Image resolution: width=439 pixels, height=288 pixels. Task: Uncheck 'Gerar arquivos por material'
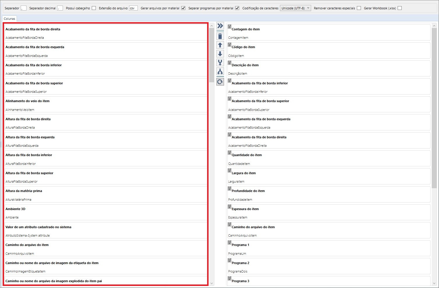(183, 8)
